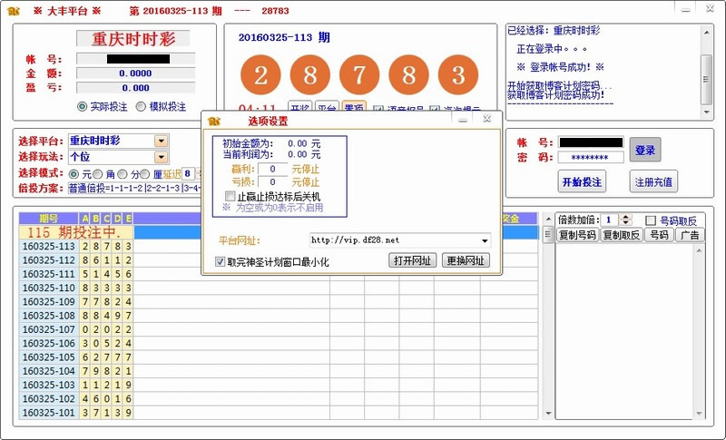Click 开始投注 button
The image size is (726, 440).
pos(582,181)
